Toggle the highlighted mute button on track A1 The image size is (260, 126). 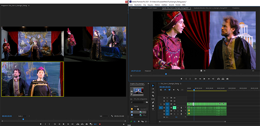coord(175,108)
